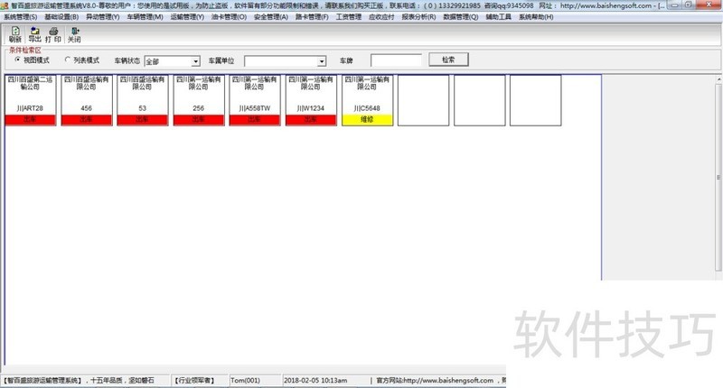This screenshot has width=723, height=388.
Task: Click the 车牌 input field
Action: (396, 60)
